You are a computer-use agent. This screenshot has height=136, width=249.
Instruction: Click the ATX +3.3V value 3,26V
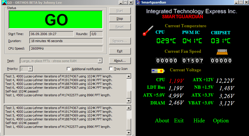pyautogui.click(x=227, y=96)
